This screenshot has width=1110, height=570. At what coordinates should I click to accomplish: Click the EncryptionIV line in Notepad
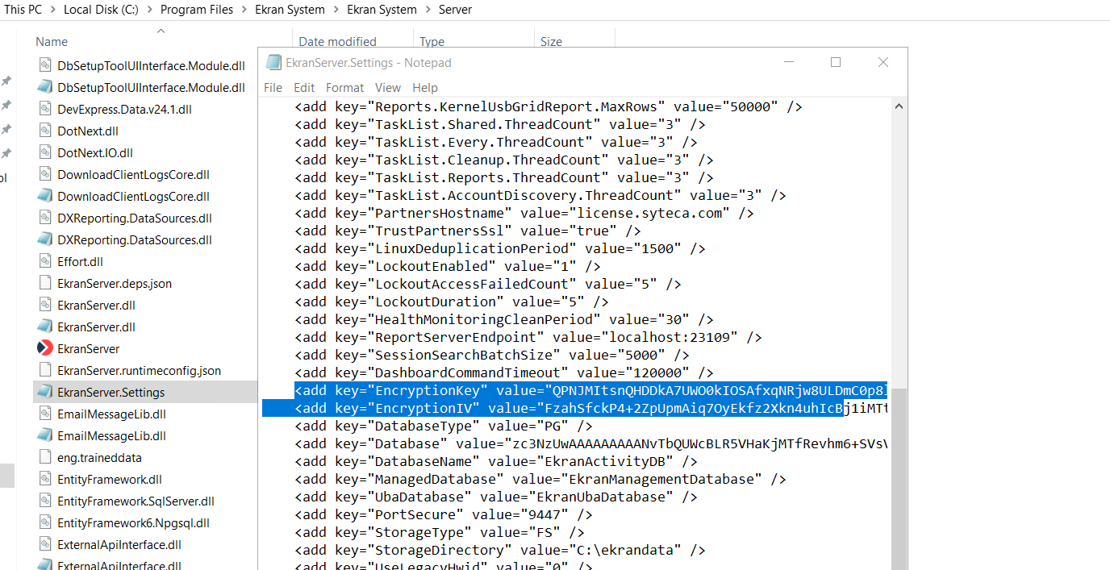590,408
